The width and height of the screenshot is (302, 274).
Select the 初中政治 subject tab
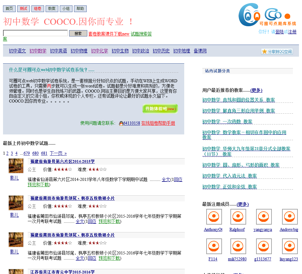coord(141,51)
